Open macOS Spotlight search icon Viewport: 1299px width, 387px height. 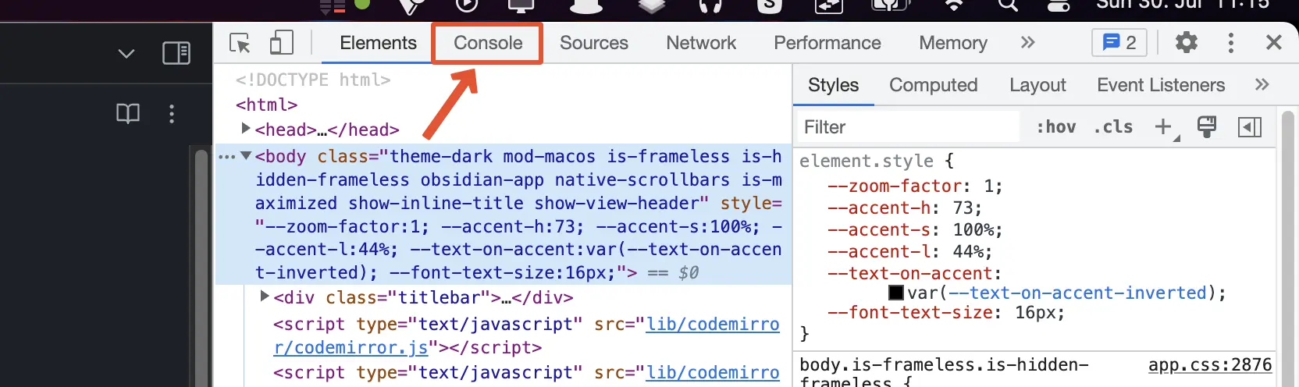pos(1008,5)
